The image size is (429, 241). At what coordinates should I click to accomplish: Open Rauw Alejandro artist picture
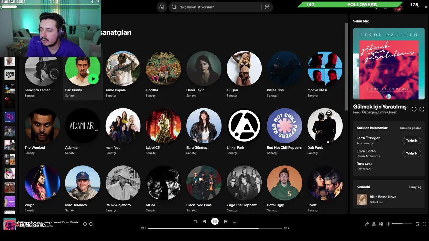123,183
